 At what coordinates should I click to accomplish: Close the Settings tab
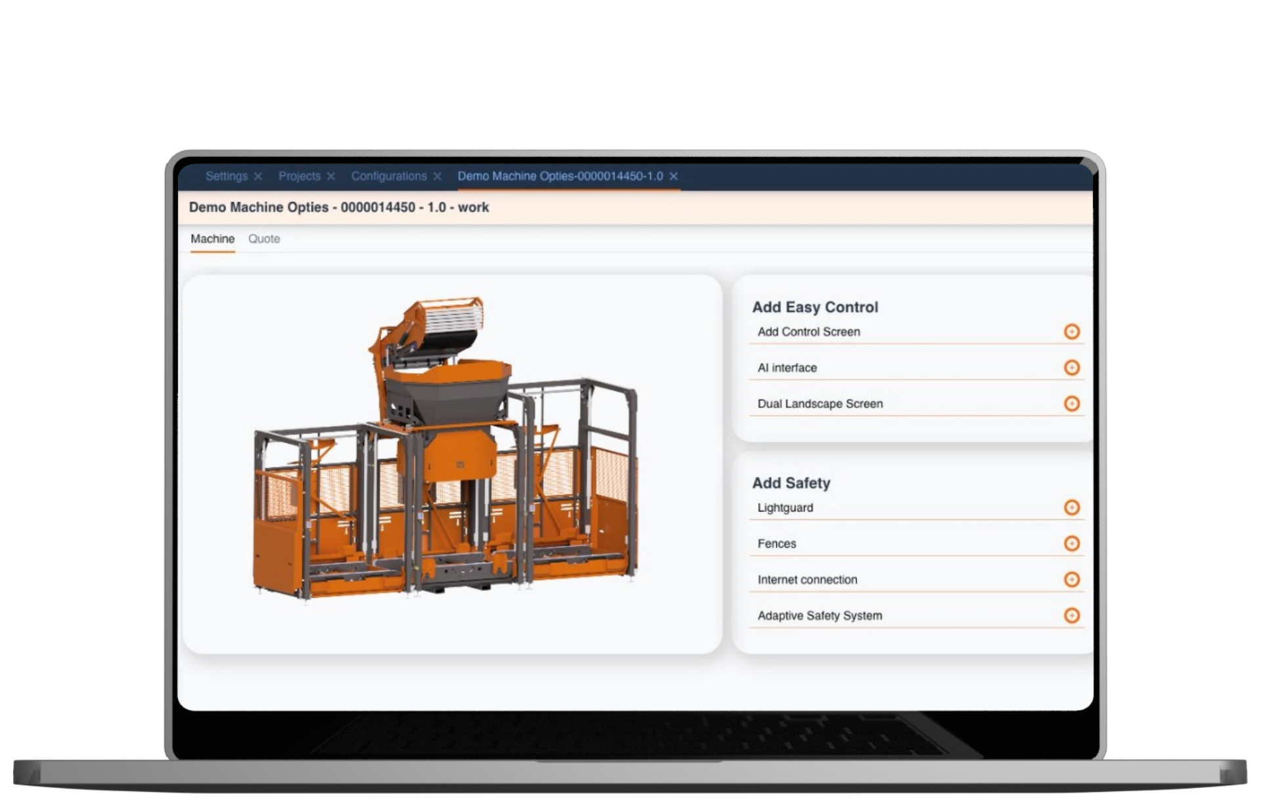coord(258,177)
